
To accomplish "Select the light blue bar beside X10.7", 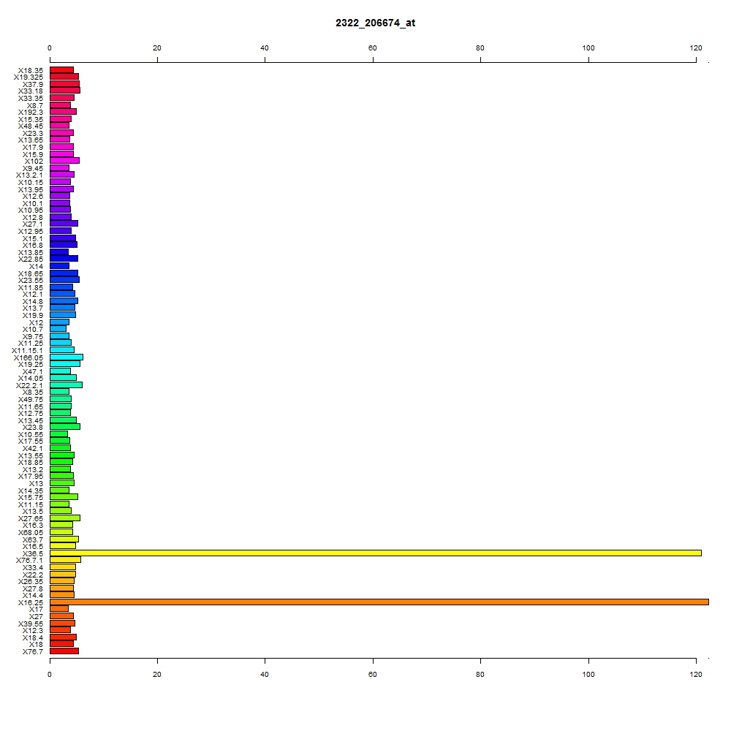I will click(58, 329).
